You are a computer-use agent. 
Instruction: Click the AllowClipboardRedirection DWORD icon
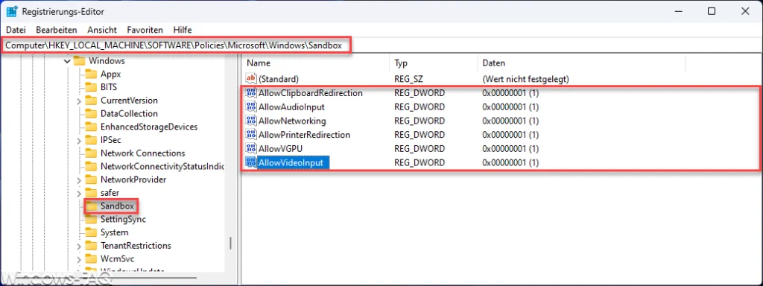(251, 93)
